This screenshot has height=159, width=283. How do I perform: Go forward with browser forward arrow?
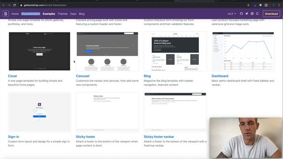coord(9,5)
